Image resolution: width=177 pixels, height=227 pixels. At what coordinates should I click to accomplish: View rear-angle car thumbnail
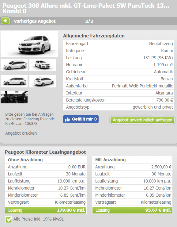(x=43, y=81)
